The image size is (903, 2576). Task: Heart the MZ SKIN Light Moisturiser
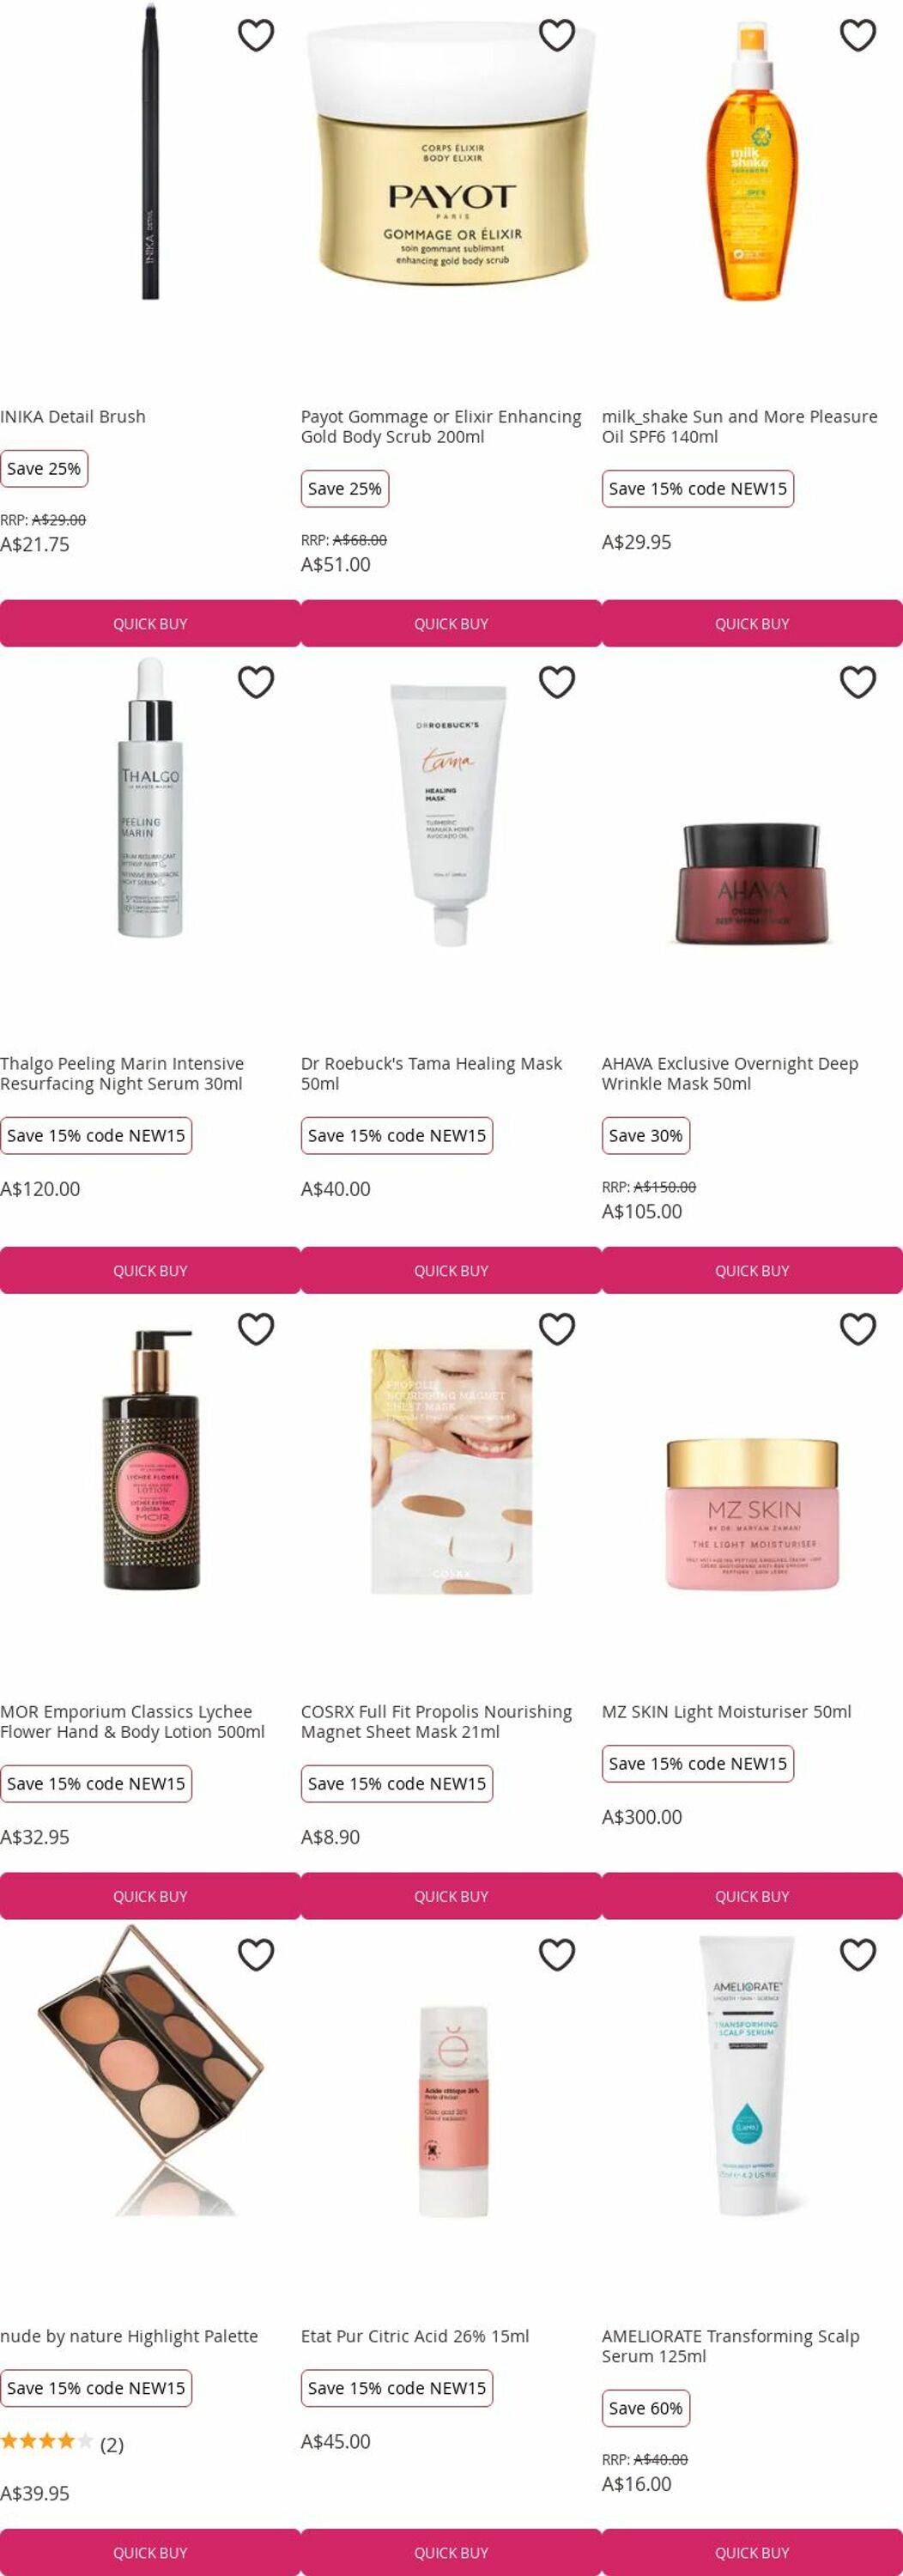858,1329
